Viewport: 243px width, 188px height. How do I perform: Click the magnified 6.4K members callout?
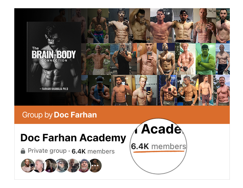158,146
